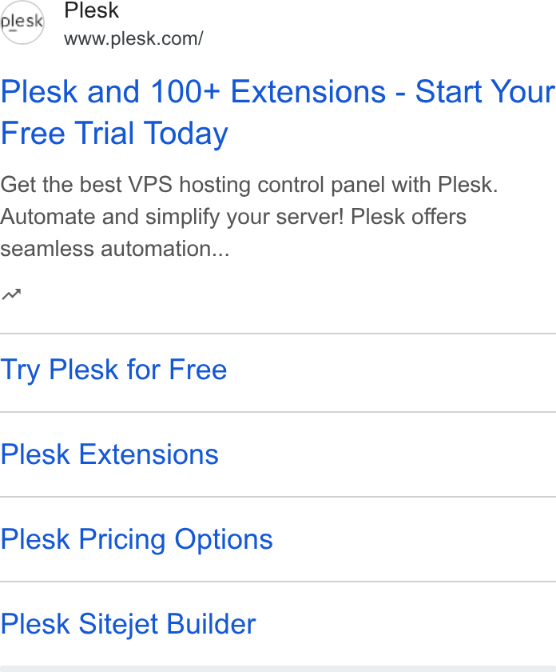The height and width of the screenshot is (672, 556).
Task: Open the Plesk advertiser name
Action: (x=91, y=10)
